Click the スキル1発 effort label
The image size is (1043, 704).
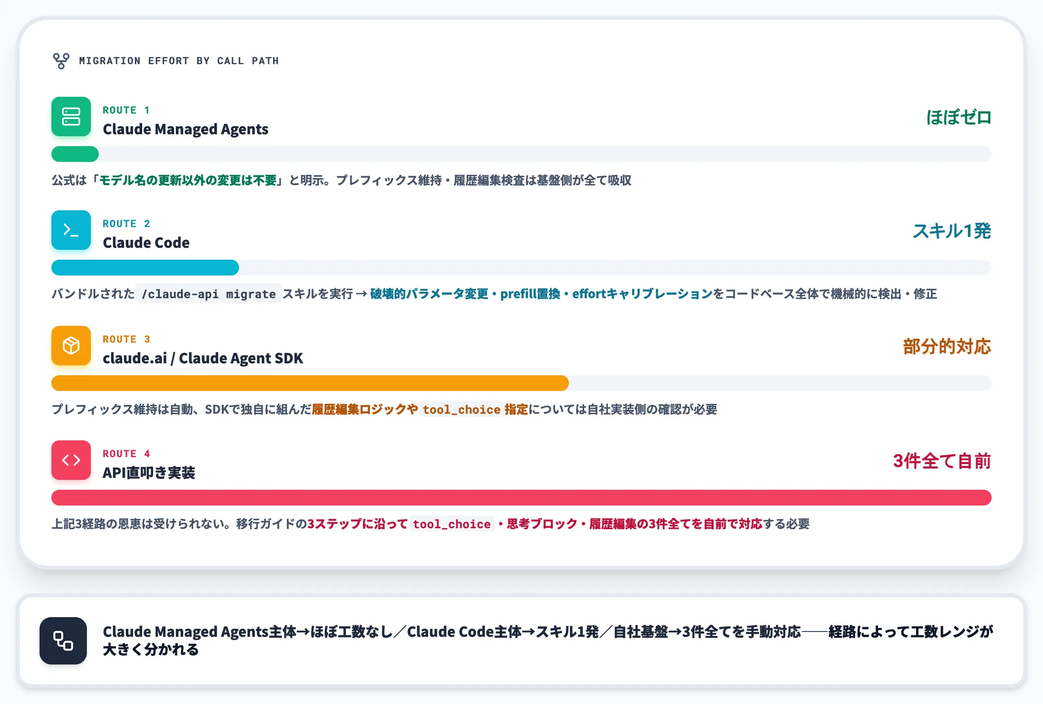952,231
